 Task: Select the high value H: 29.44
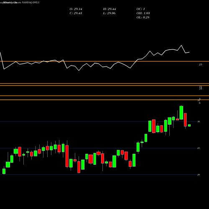[110, 9]
